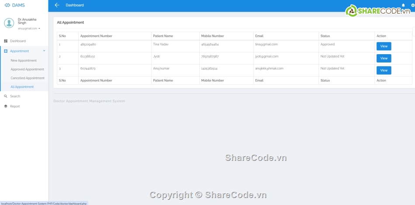Click the DAMS logo icon
This screenshot has width=415, height=205.
click(7, 5)
